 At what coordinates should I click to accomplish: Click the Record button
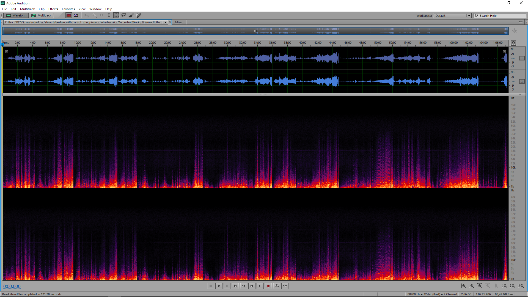[x=268, y=286]
